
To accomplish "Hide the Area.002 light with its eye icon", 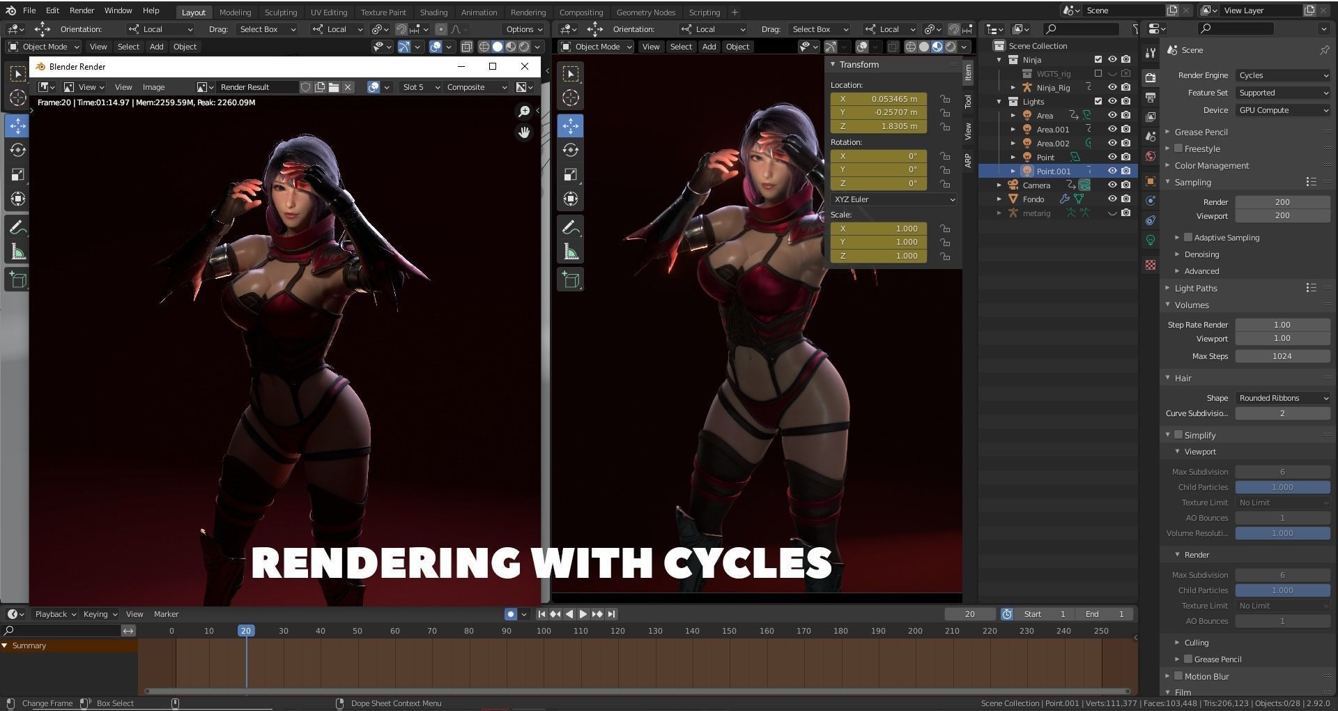I will (x=1112, y=143).
